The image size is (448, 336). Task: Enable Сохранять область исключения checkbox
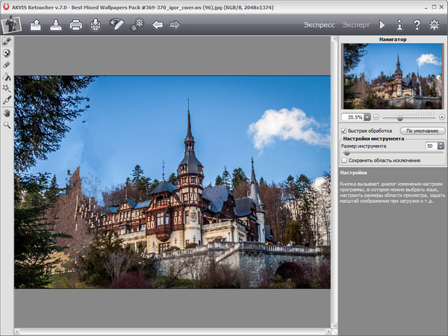click(x=344, y=160)
